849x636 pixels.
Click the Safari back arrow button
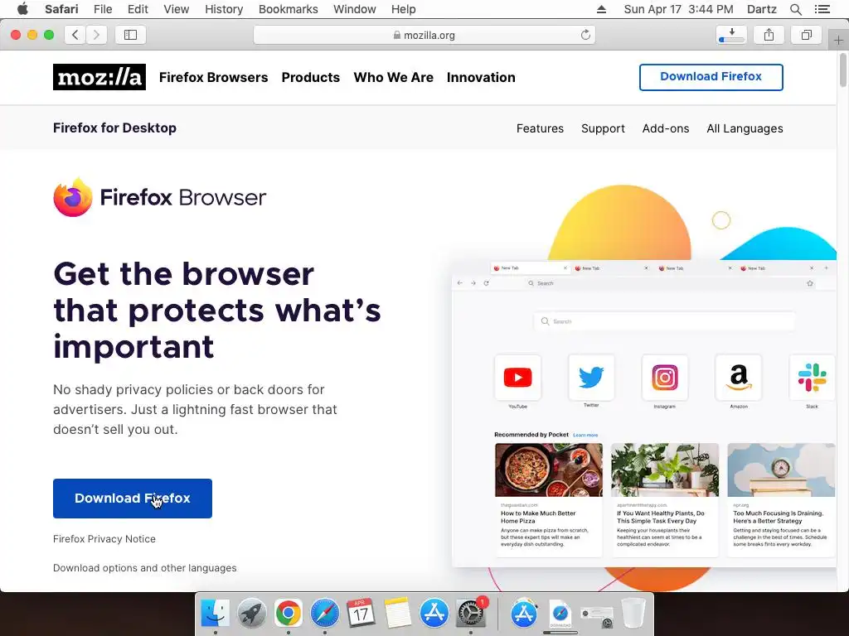(75, 35)
